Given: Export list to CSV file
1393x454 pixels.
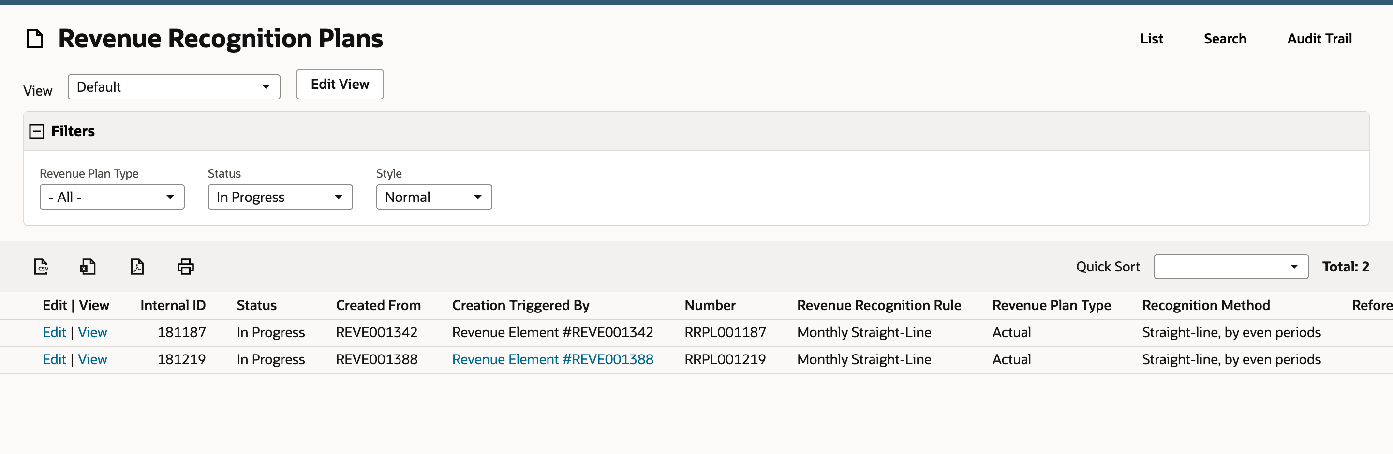Looking at the screenshot, I should (x=41, y=267).
